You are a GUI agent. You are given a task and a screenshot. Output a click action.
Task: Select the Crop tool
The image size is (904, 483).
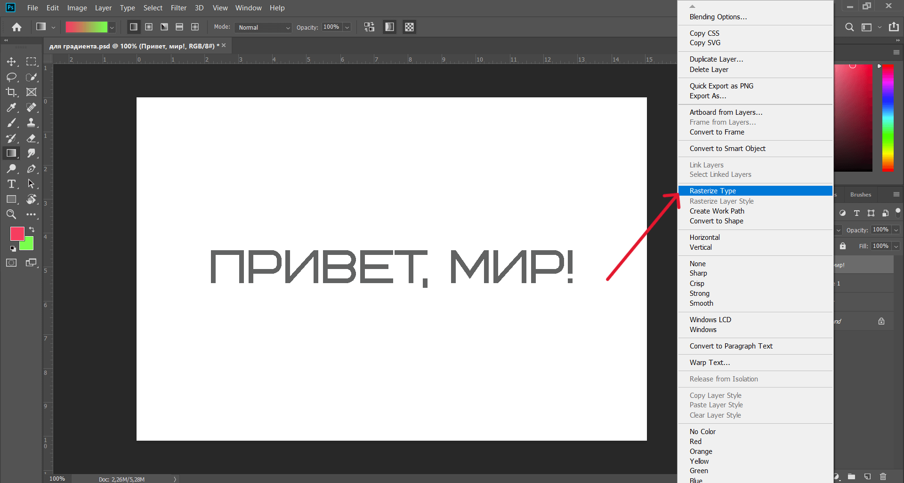tap(11, 92)
